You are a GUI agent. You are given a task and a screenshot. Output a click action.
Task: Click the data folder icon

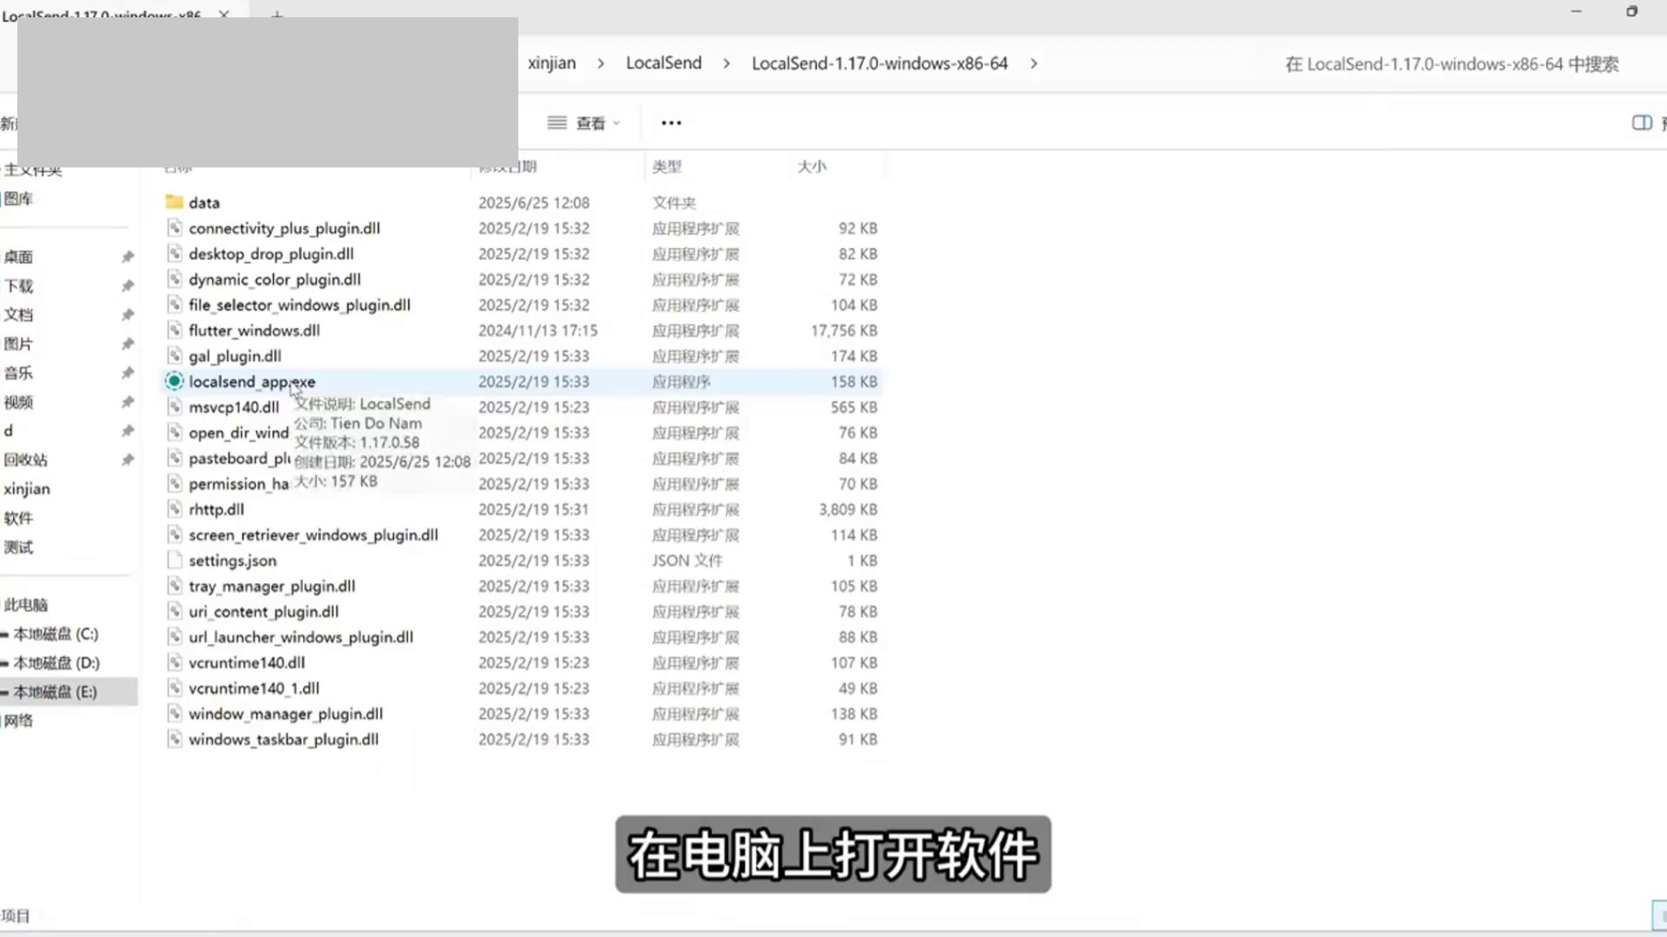click(175, 202)
